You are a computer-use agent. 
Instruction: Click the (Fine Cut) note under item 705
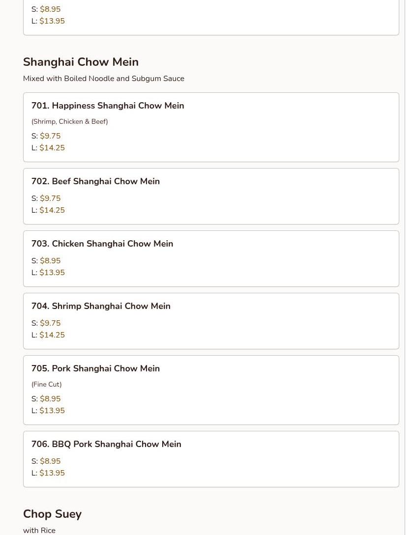tap(46, 384)
